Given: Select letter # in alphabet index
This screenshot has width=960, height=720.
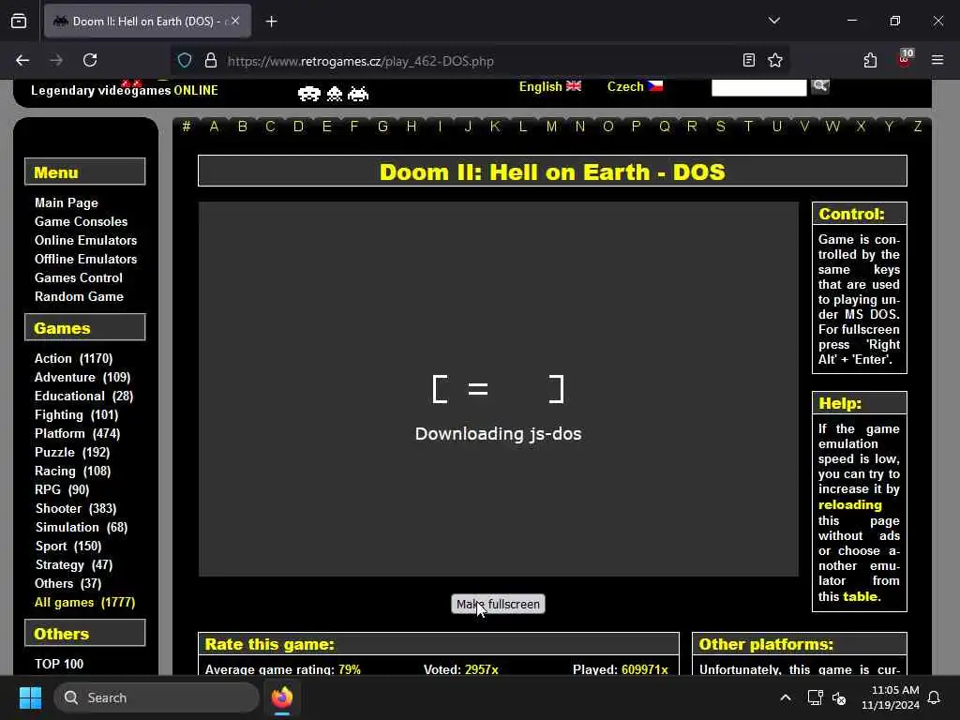Looking at the screenshot, I should tap(187, 127).
